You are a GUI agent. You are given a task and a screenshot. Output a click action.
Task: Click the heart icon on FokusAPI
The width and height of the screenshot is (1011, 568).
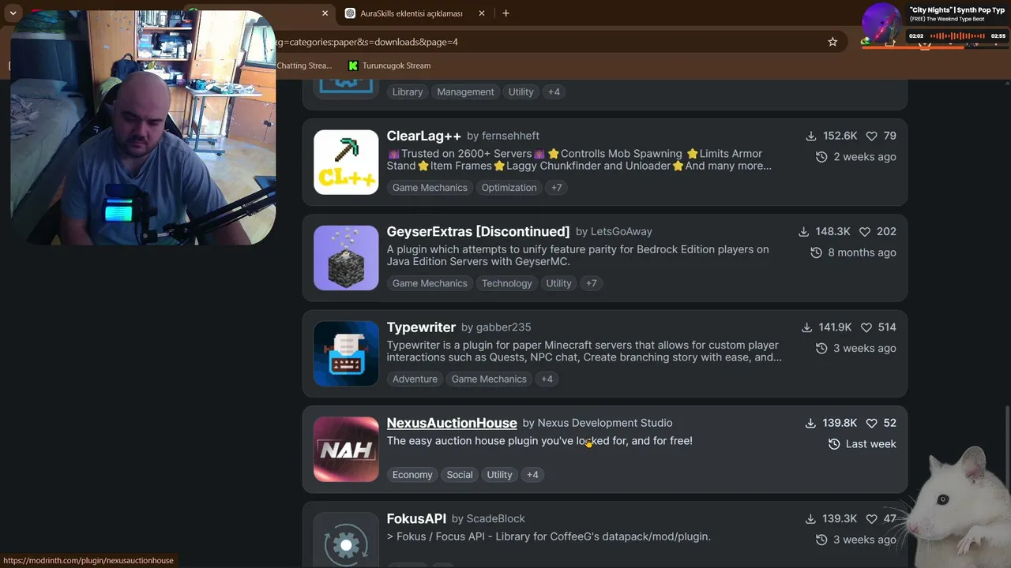[x=871, y=519]
